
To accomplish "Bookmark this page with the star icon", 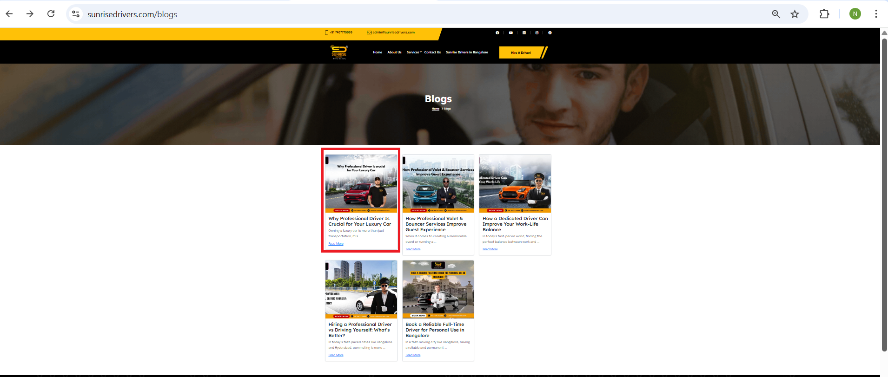I will (795, 14).
